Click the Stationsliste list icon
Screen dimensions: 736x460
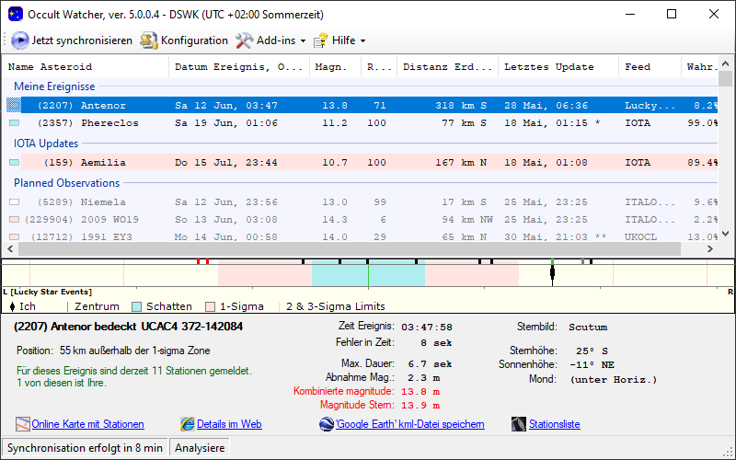pos(518,424)
